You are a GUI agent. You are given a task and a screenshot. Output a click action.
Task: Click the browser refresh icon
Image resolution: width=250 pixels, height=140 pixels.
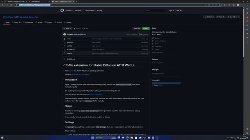point(11,5)
